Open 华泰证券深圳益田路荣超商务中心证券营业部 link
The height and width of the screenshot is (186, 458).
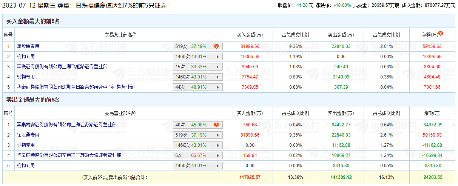[x=76, y=87]
